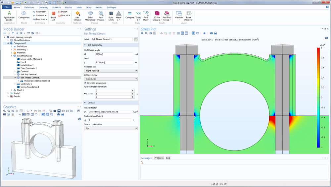Open the File menu
This screenshot has width=331, height=187.
6,7
